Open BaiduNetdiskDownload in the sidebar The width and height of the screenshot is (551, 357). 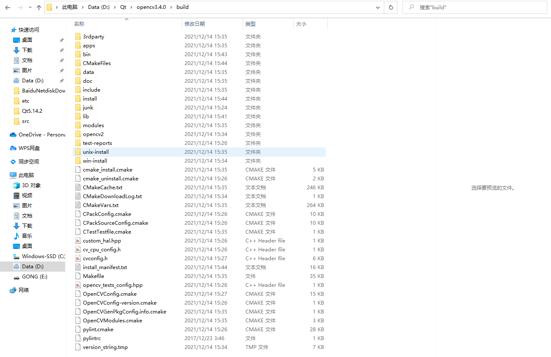[x=44, y=91]
